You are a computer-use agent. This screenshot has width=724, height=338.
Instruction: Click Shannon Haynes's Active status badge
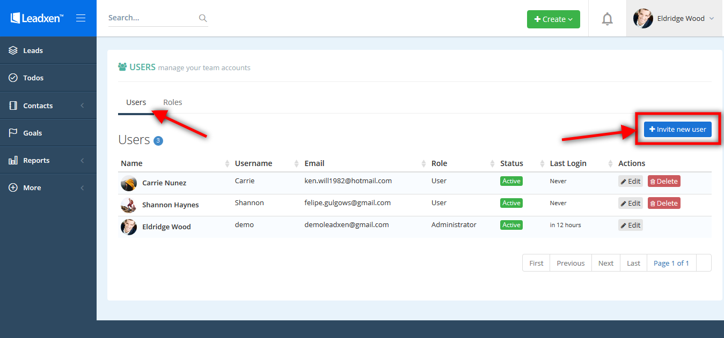(x=511, y=203)
